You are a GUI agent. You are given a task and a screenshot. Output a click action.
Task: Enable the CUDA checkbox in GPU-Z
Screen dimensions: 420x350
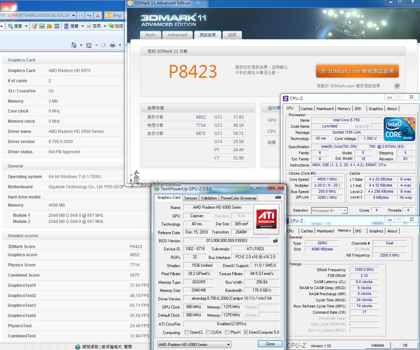(x=208, y=332)
